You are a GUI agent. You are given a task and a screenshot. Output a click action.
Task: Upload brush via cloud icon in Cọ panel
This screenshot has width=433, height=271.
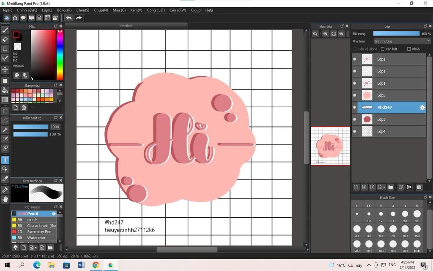pyautogui.click(x=16, y=247)
